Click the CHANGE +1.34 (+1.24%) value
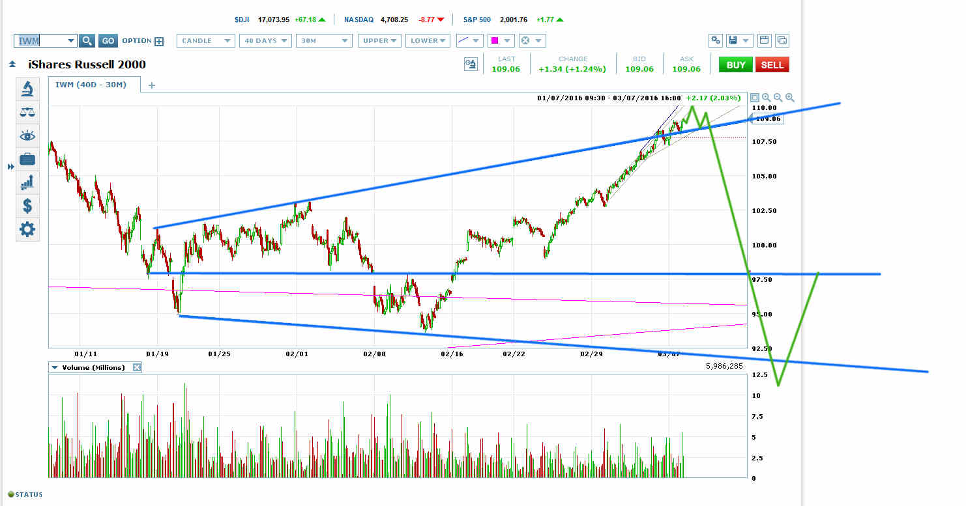The width and height of the screenshot is (966, 506). click(573, 68)
